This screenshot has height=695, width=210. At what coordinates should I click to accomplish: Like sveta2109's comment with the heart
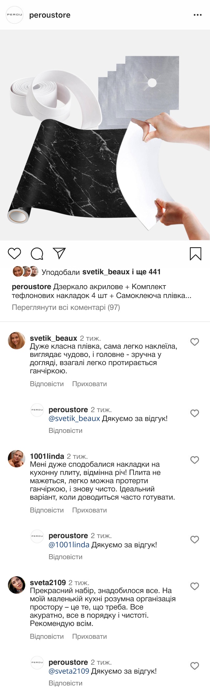[195, 586]
